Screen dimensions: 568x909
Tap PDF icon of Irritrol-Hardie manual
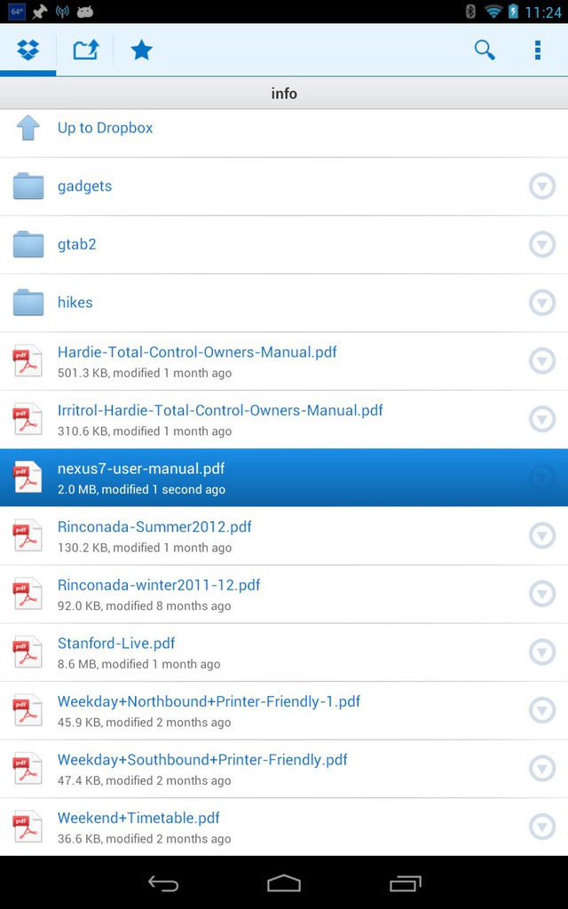click(28, 419)
